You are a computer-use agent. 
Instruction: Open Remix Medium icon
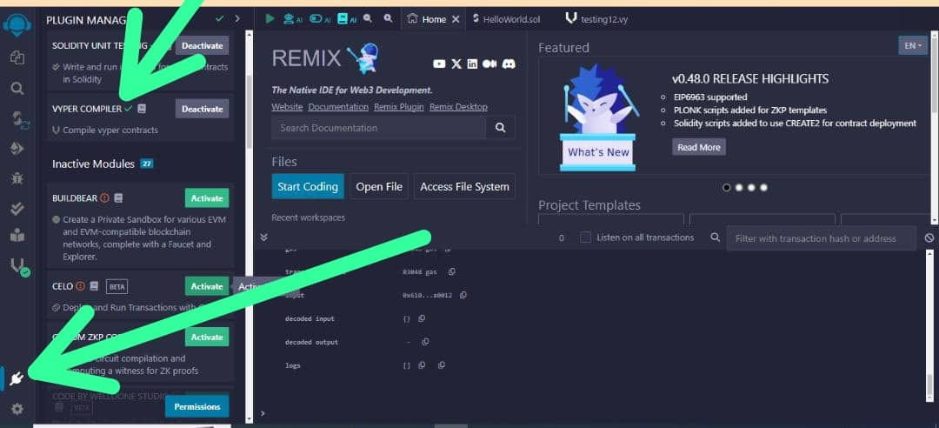pos(489,64)
